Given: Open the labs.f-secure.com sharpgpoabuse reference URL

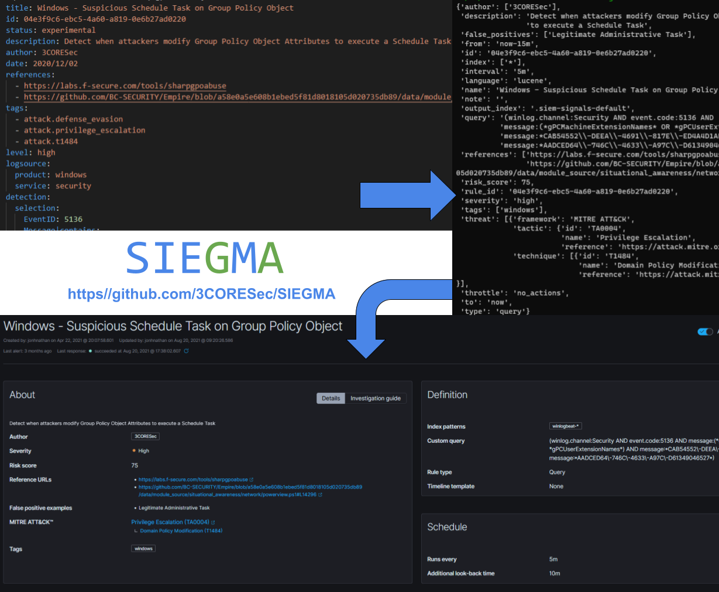Looking at the screenshot, I should pos(193,480).
